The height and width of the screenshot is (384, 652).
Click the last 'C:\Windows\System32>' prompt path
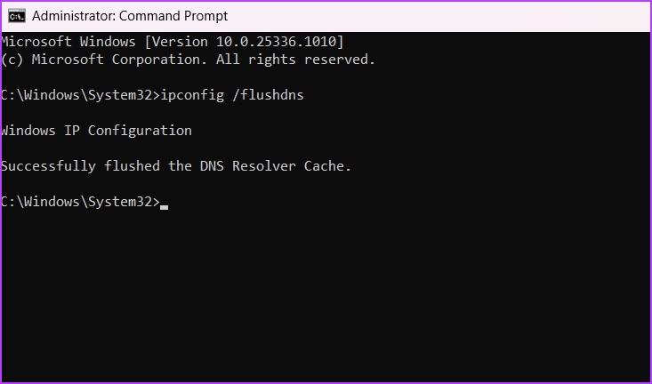tap(81, 202)
